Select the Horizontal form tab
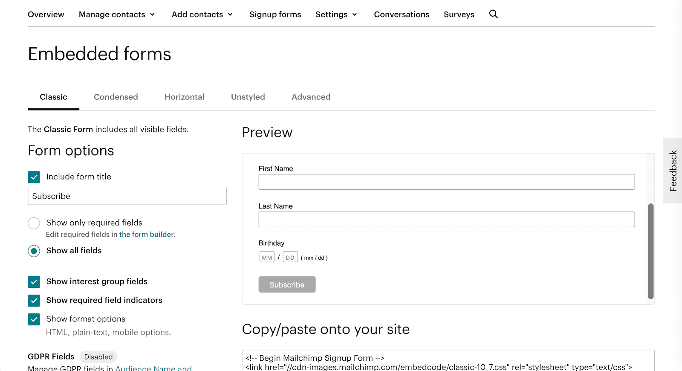Screen dimensions: 682x371 [x=185, y=97]
